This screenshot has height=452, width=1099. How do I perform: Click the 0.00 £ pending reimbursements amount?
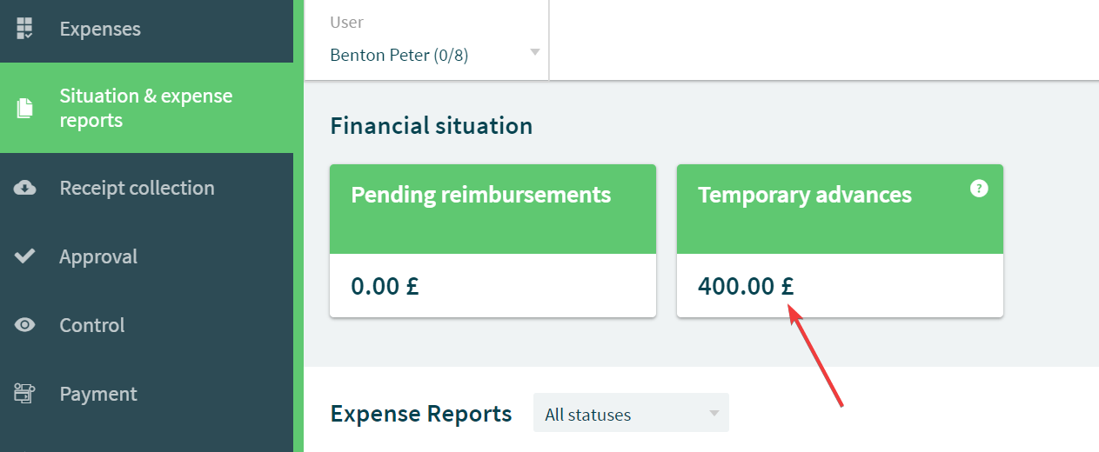(x=385, y=285)
